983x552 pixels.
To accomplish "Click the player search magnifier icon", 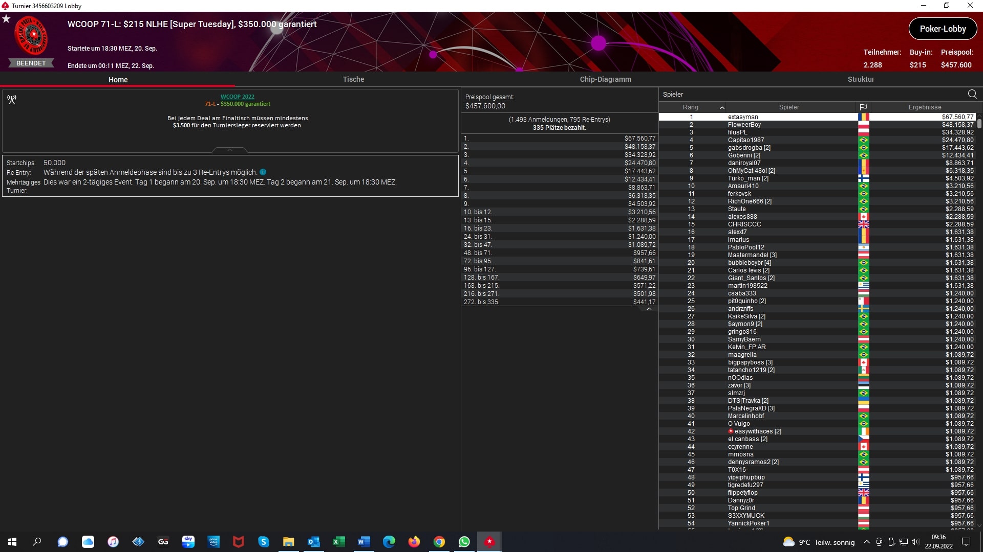I will (x=972, y=94).
